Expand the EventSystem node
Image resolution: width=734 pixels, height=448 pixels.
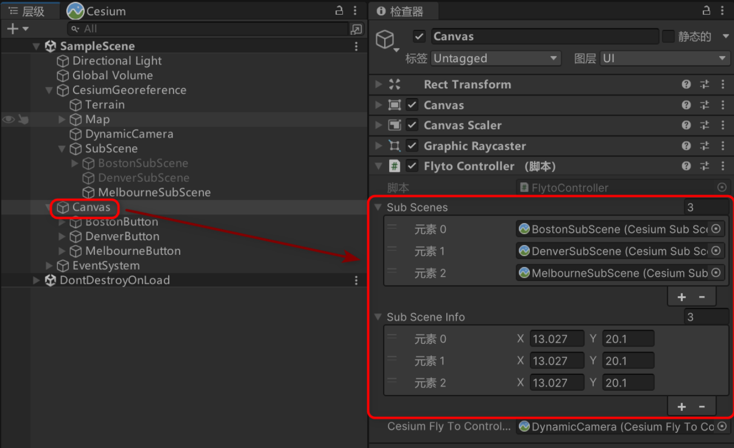[49, 266]
